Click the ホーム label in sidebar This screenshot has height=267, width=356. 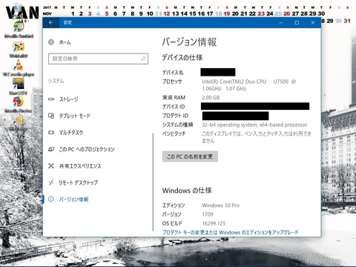coord(65,42)
